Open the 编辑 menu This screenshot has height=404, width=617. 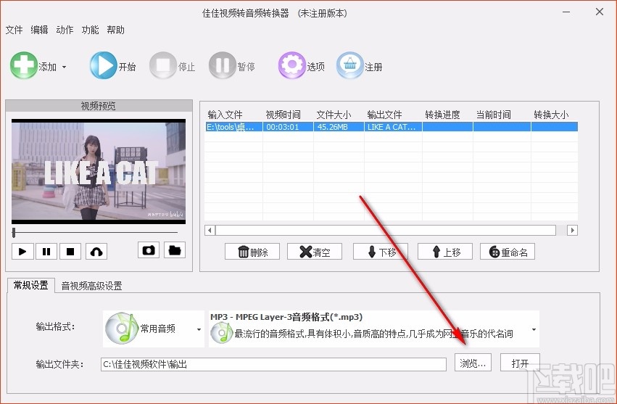pos(39,30)
